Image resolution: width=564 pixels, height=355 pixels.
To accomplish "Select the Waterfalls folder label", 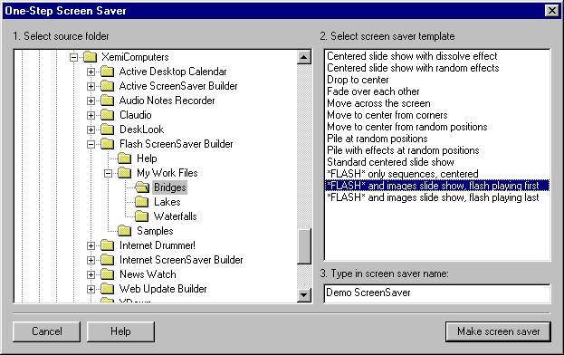I will click(x=175, y=216).
